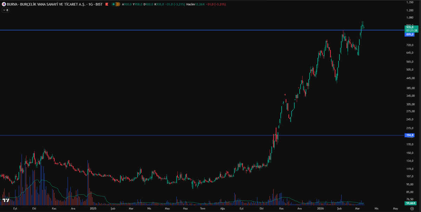Click the 150,0 price scale value
The width and height of the screenshot is (421, 212).
click(x=409, y=153)
